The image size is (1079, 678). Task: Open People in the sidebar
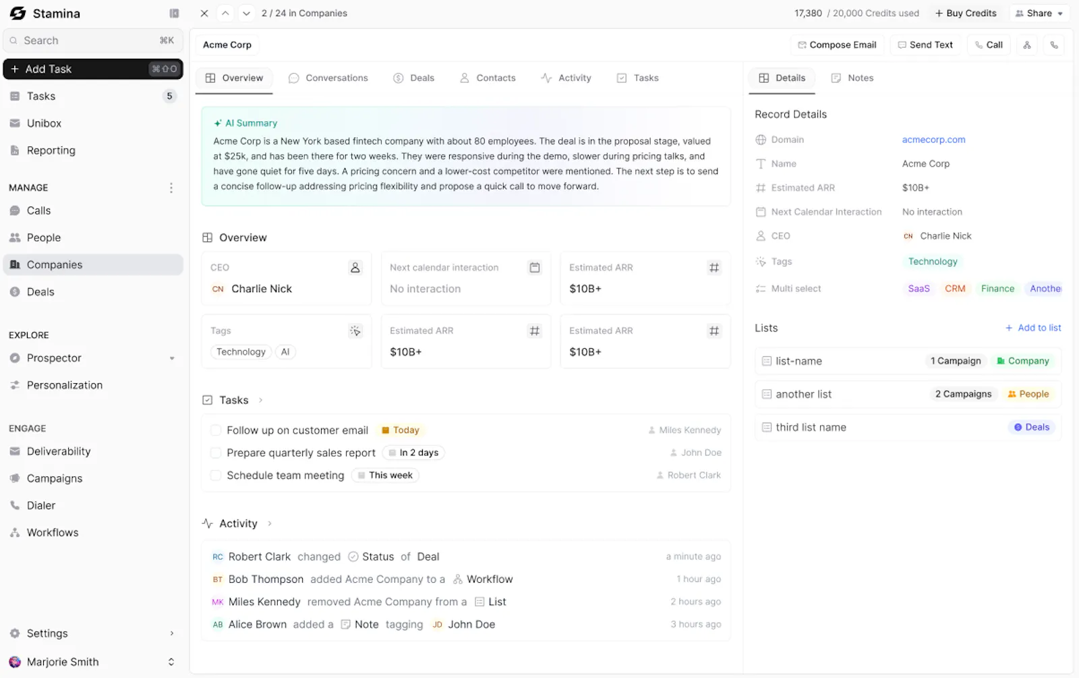click(93, 237)
